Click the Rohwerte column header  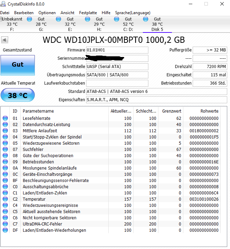coord(202,111)
